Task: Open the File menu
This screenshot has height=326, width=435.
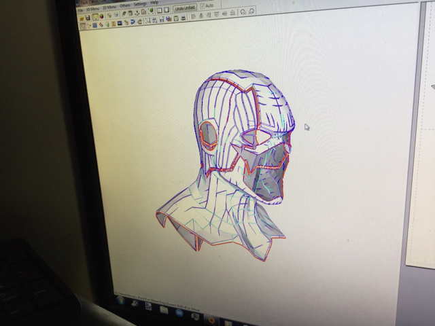Action: coord(80,10)
